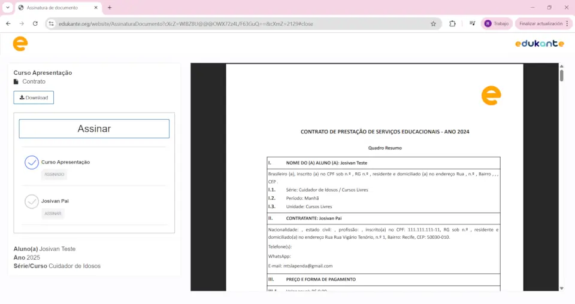Click the scroll up arrow of document viewer
Screen dimensions: 575x304
pos(561,66)
